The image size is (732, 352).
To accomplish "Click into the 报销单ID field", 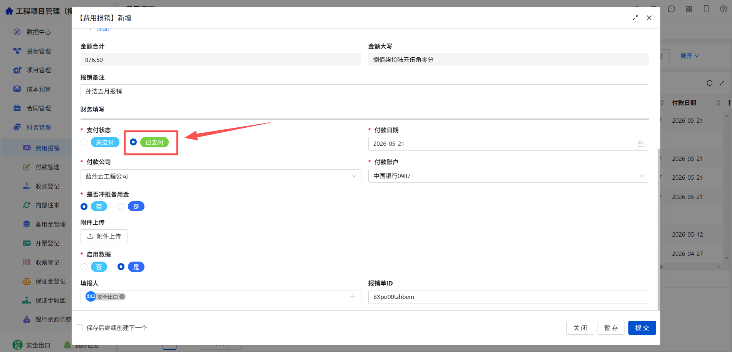I will point(509,297).
